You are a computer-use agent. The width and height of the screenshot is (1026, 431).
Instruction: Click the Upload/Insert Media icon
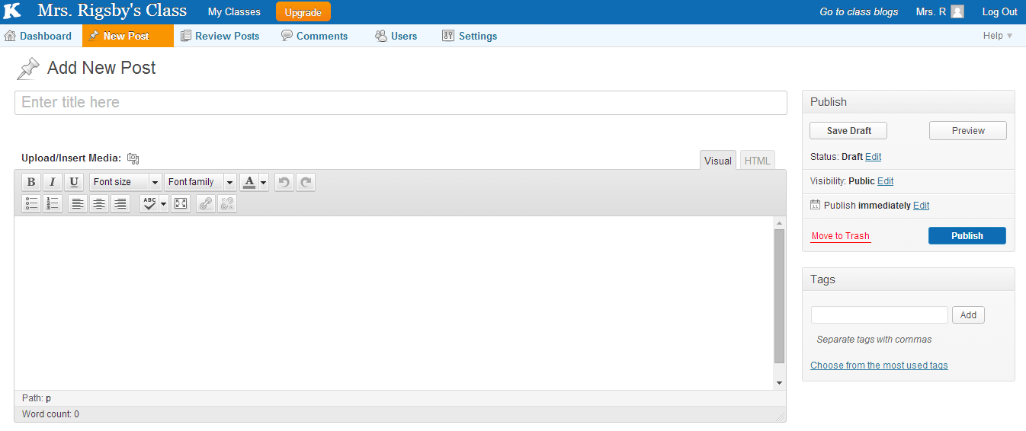point(133,158)
